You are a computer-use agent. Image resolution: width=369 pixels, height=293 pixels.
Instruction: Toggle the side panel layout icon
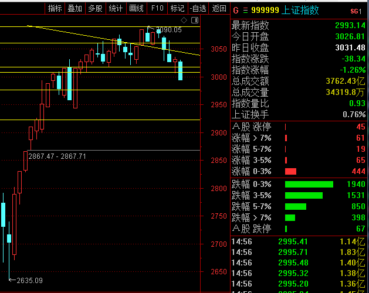tap(195, 21)
